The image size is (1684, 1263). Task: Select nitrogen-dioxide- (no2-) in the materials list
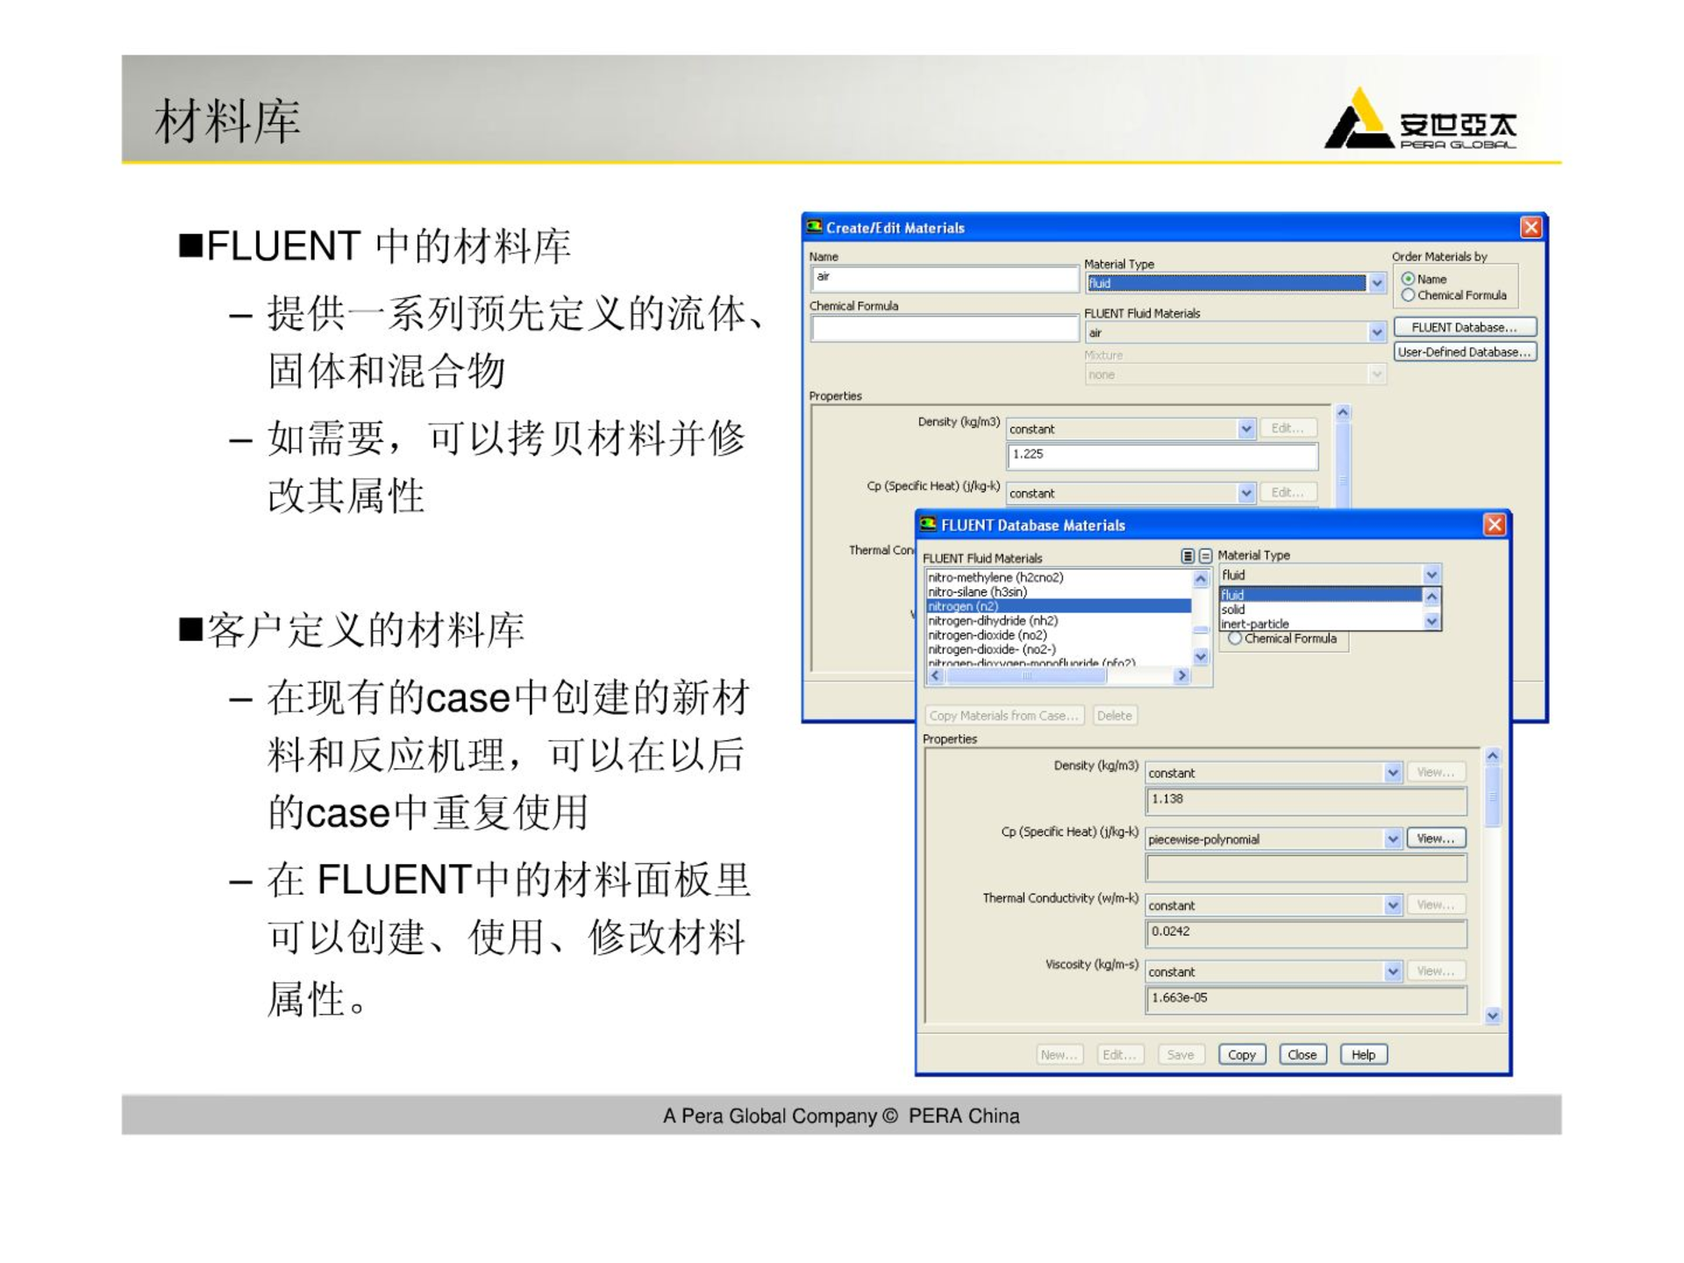1059,650
